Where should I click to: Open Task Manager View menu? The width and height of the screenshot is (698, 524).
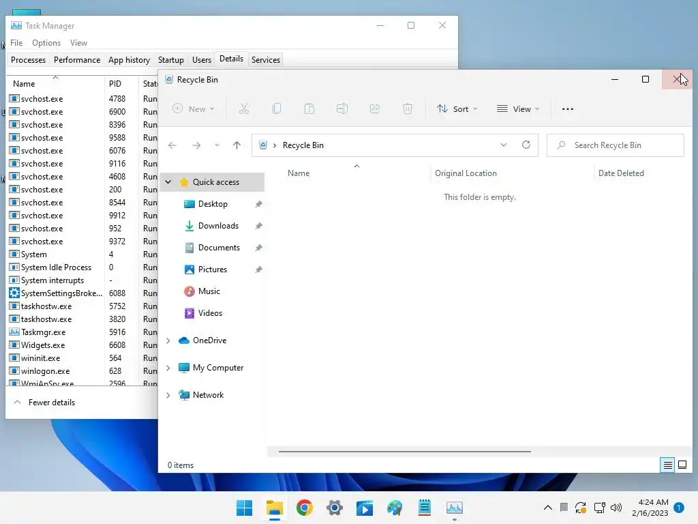[x=78, y=43]
